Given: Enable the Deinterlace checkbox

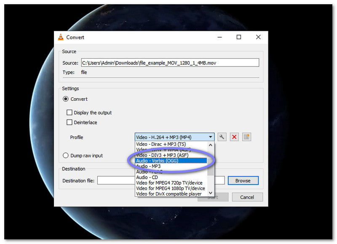Looking at the screenshot, I should click(70, 122).
